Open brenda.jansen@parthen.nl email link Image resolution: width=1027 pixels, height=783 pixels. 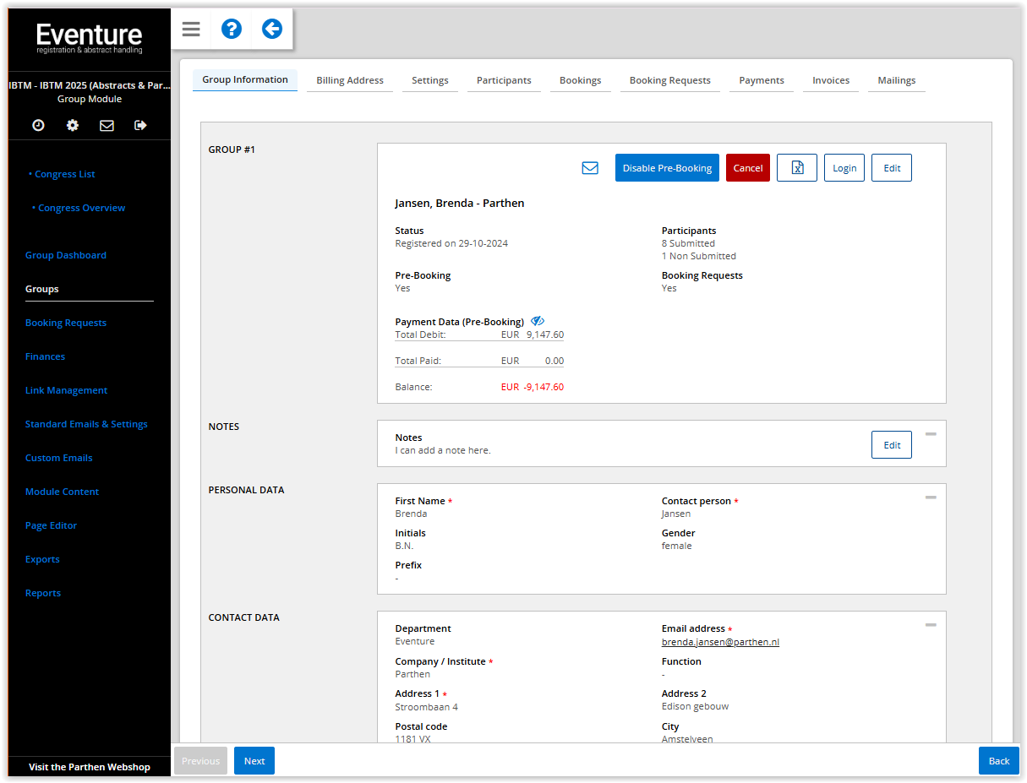720,642
